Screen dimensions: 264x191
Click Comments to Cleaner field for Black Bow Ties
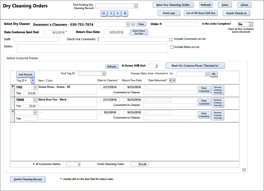click(x=169, y=105)
